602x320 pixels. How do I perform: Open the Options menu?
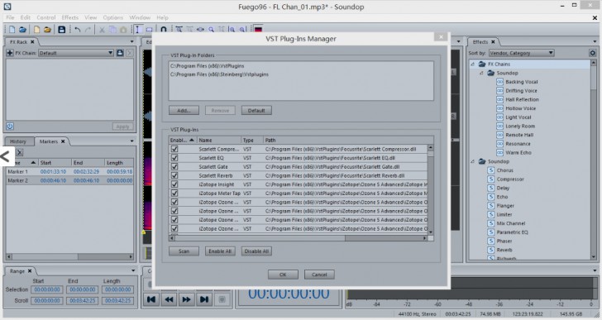[x=112, y=17]
